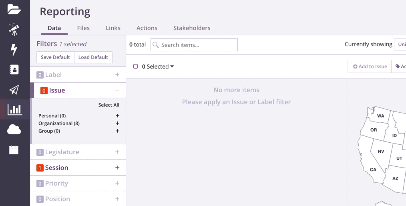
Task: Open the folder icon in sidebar
Action: 14,9
